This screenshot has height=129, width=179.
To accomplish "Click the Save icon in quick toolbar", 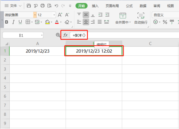I will coord(29,6).
